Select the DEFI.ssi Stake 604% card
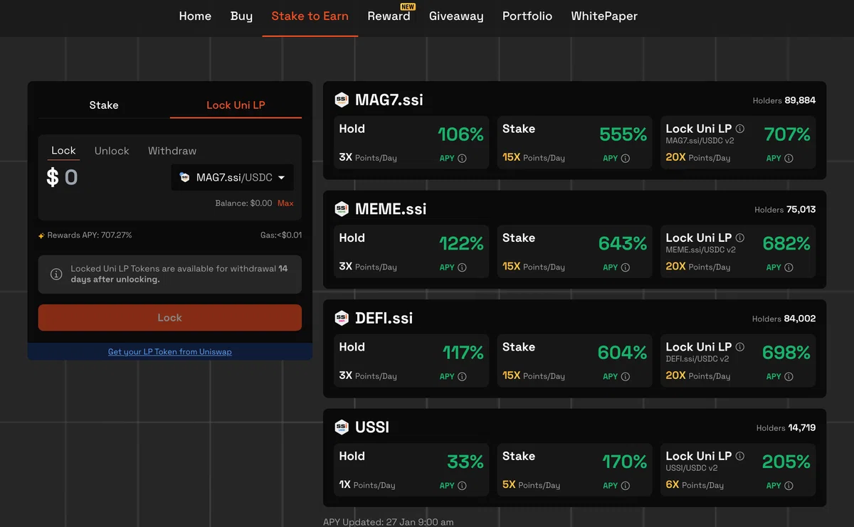854x527 pixels. click(575, 360)
